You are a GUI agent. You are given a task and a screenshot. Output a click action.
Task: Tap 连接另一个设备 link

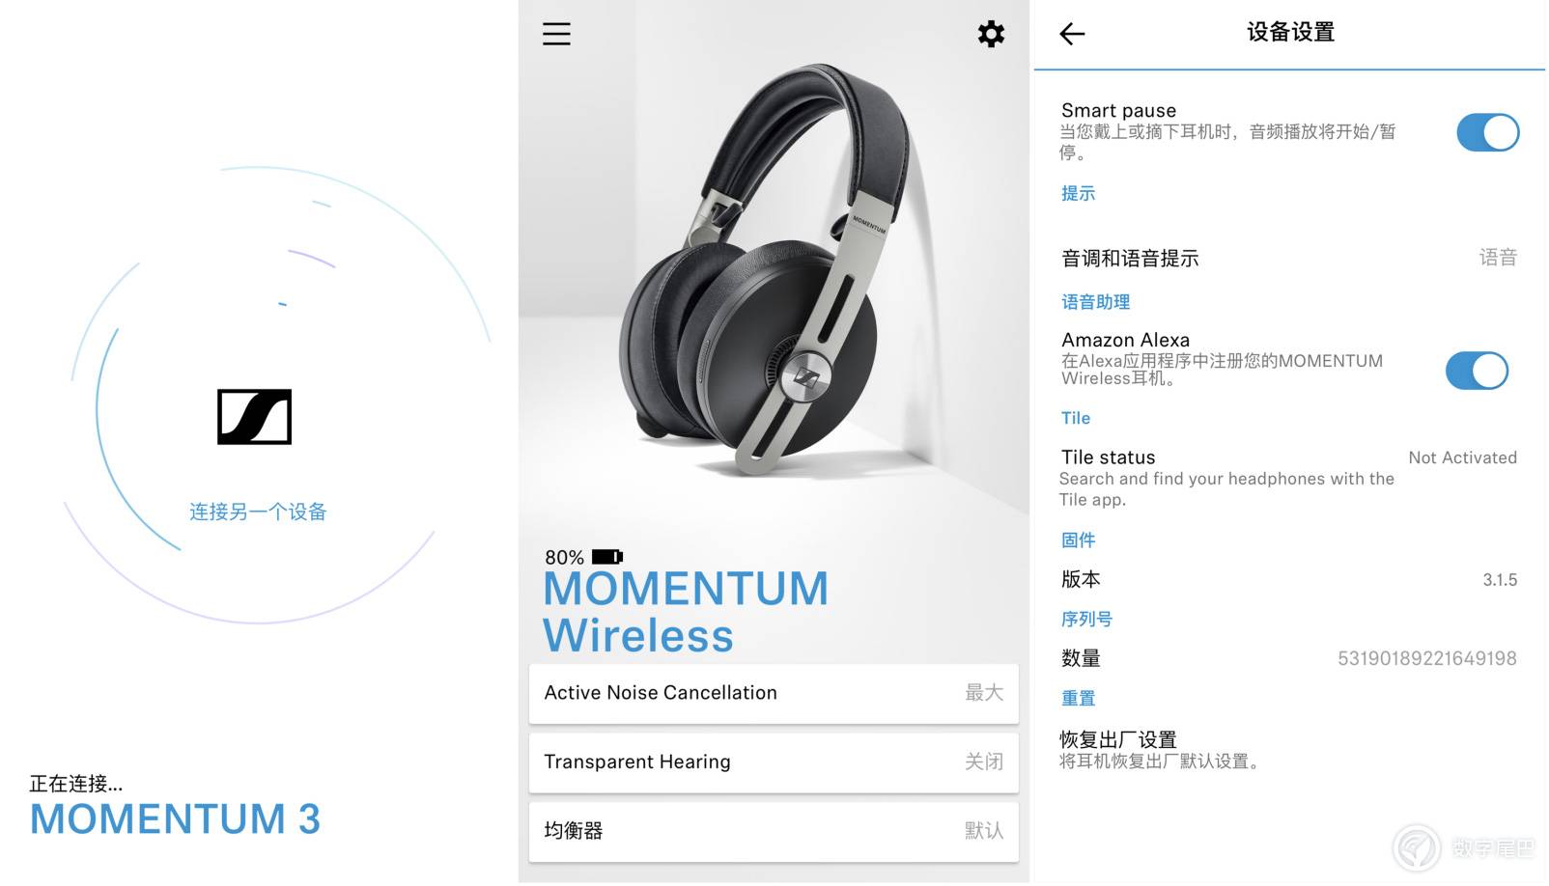pos(258,512)
